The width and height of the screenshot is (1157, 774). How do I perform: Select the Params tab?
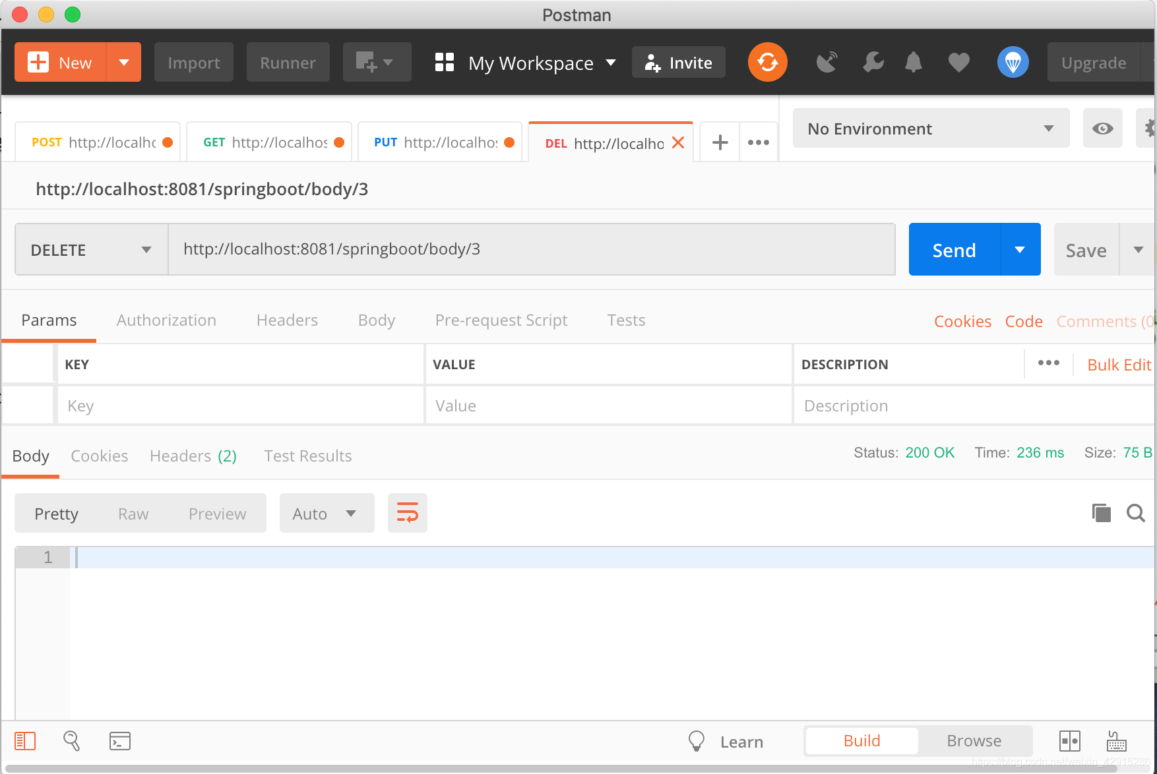(49, 320)
